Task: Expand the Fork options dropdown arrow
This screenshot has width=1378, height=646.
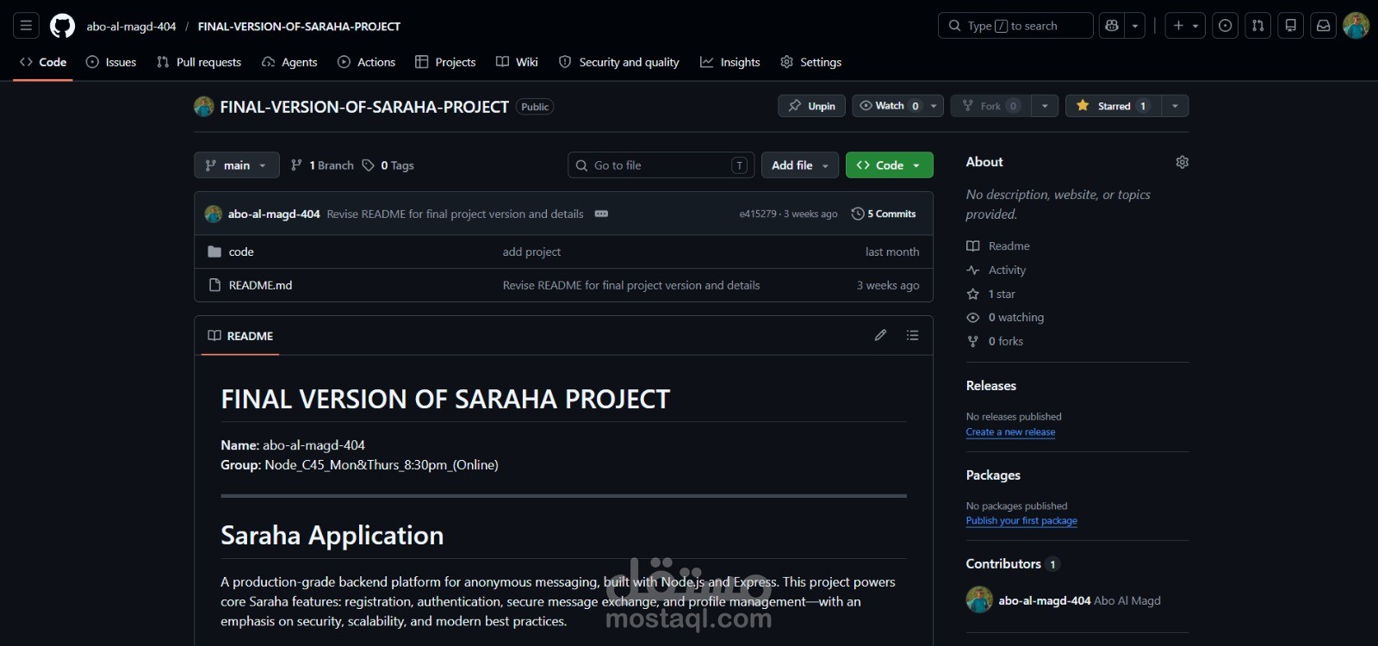Action: 1045,106
